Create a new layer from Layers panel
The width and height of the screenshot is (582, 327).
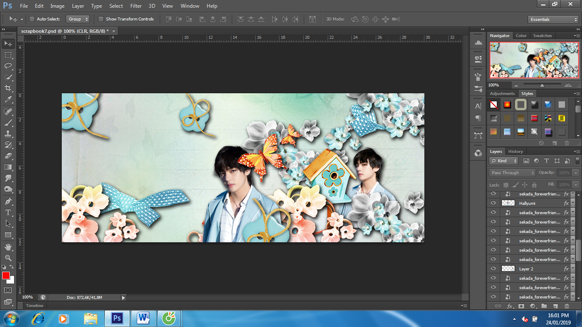555,306
